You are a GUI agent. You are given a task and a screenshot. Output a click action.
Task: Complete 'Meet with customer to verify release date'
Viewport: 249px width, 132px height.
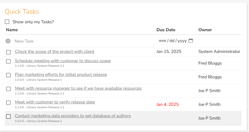[8, 103]
